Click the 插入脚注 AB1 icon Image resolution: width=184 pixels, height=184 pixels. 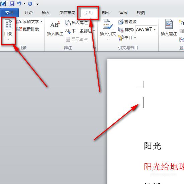coord(55,25)
